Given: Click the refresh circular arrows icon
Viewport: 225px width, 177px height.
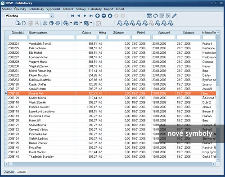Looking at the screenshot, I should pyautogui.click(x=156, y=16).
